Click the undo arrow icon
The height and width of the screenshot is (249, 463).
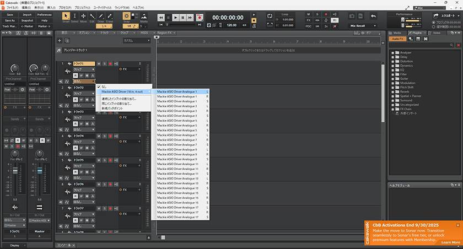[x=373, y=17]
